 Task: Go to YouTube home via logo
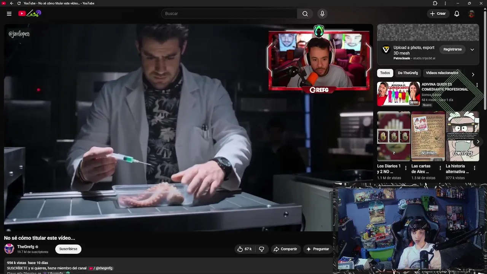[29, 14]
